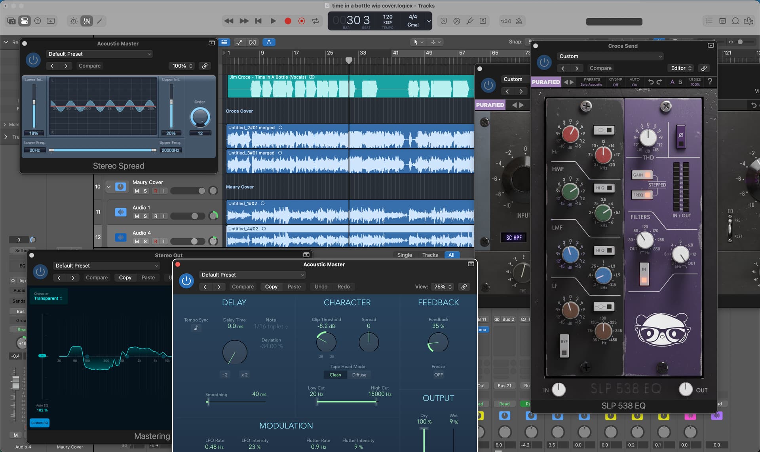The image size is (760, 452).
Task: Click Paste button in Stereo Out plugin
Action: tap(148, 277)
